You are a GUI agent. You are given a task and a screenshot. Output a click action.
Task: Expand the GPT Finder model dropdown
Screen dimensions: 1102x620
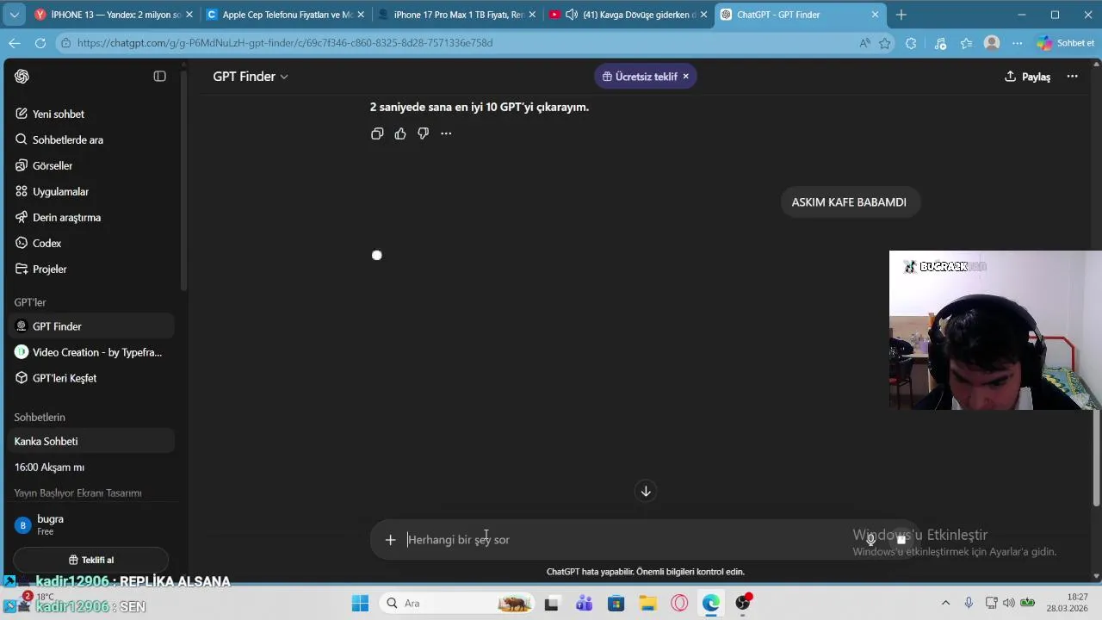251,77
